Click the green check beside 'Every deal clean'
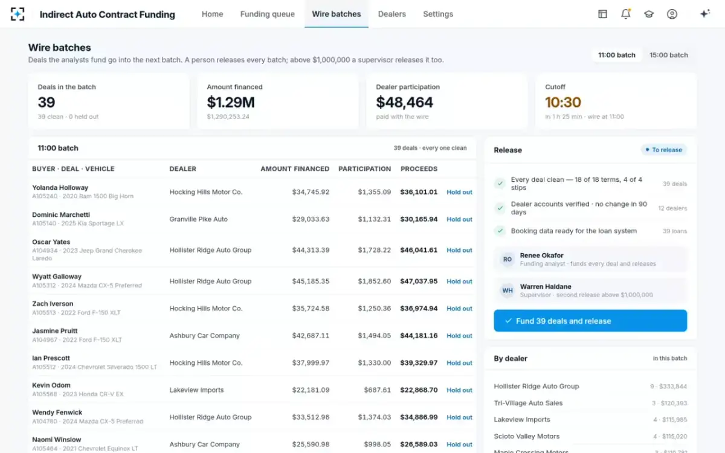725x453 pixels. tap(500, 184)
